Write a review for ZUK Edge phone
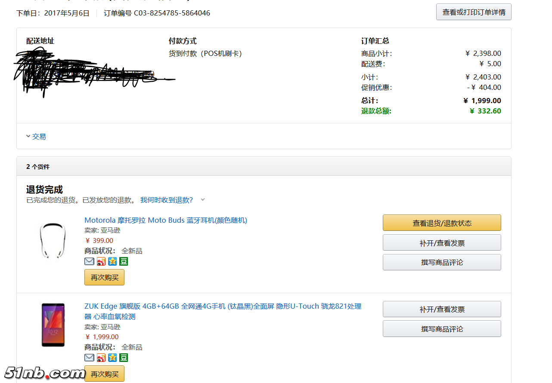The width and height of the screenshot is (552, 383). tap(442, 329)
